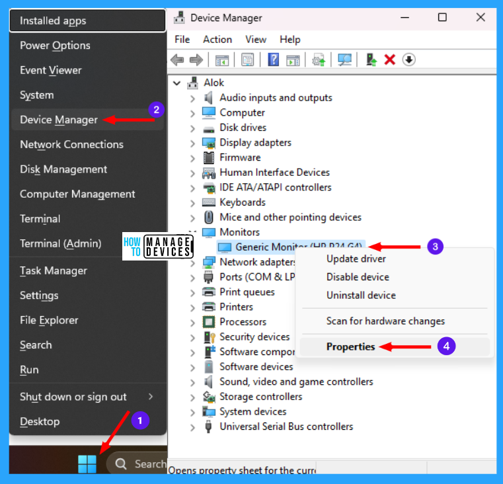The image size is (503, 484).
Task: Open the Action menu
Action: 217,40
